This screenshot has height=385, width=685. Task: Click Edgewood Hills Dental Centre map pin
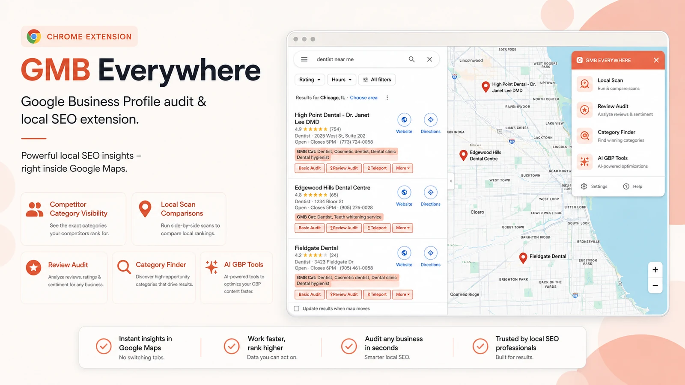pyautogui.click(x=463, y=155)
